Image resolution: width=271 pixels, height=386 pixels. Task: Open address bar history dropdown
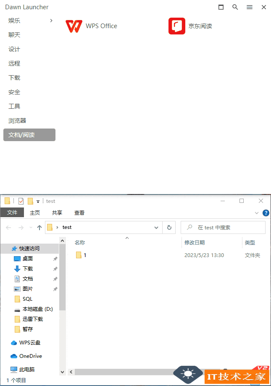156,228
